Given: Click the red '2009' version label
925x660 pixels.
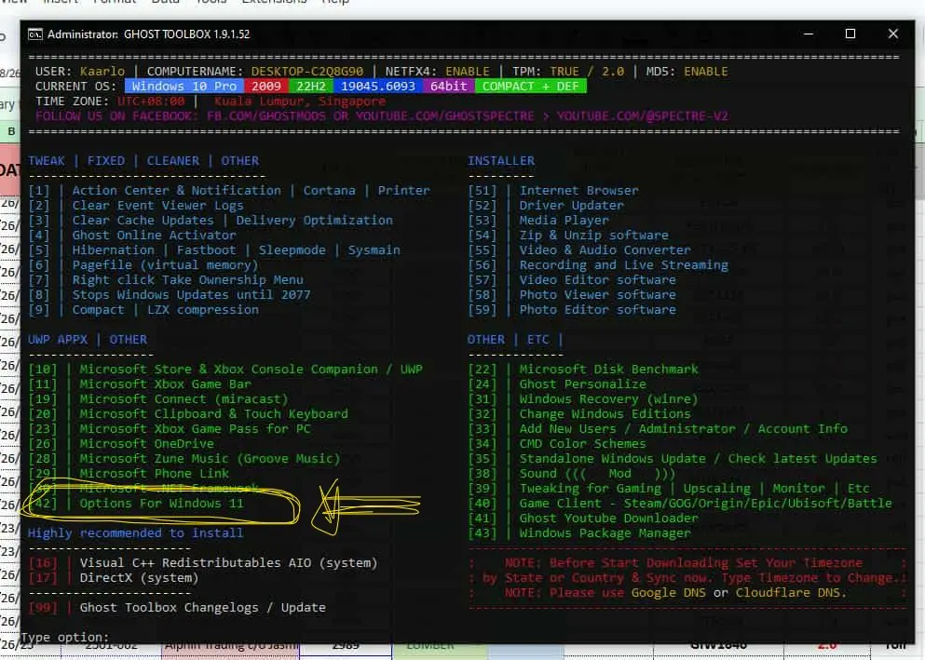Looking at the screenshot, I should tap(266, 87).
